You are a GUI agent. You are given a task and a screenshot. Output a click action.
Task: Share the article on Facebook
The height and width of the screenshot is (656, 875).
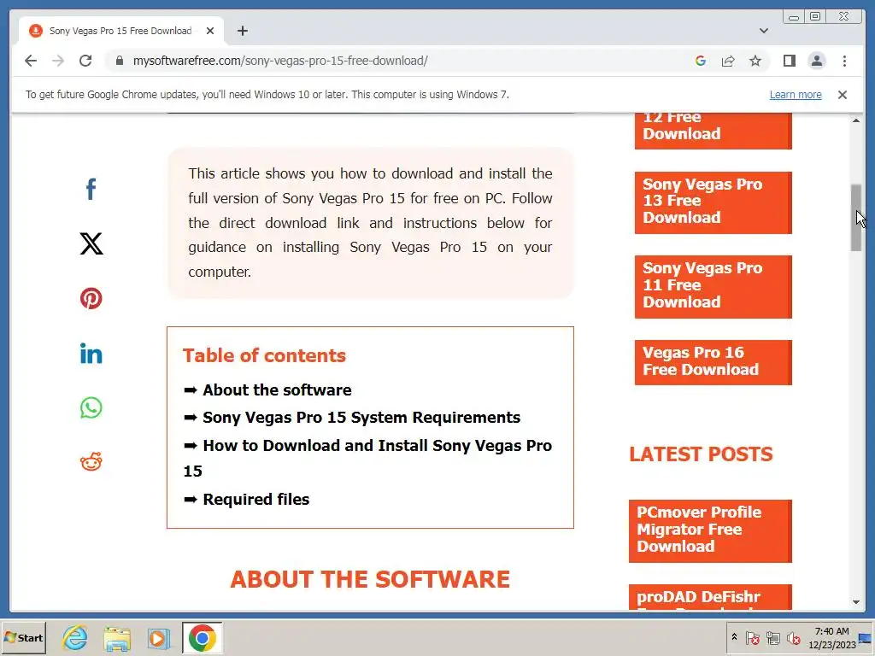pyautogui.click(x=91, y=189)
